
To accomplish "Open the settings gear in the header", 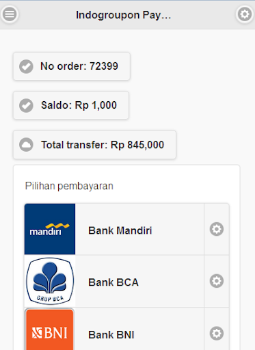I will [x=245, y=14].
